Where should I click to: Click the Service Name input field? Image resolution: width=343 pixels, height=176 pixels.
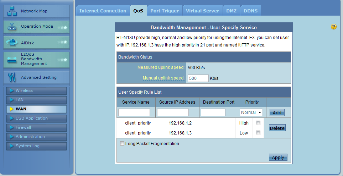(x=134, y=112)
